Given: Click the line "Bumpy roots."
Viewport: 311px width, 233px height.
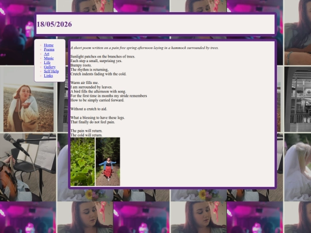Looking at the screenshot, I should 81,65.
